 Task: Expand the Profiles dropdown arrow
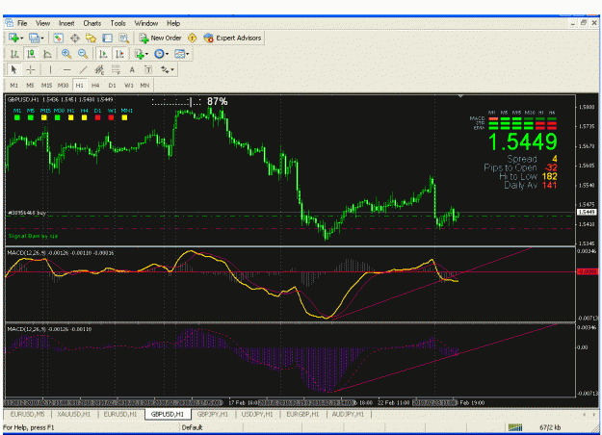(x=41, y=38)
